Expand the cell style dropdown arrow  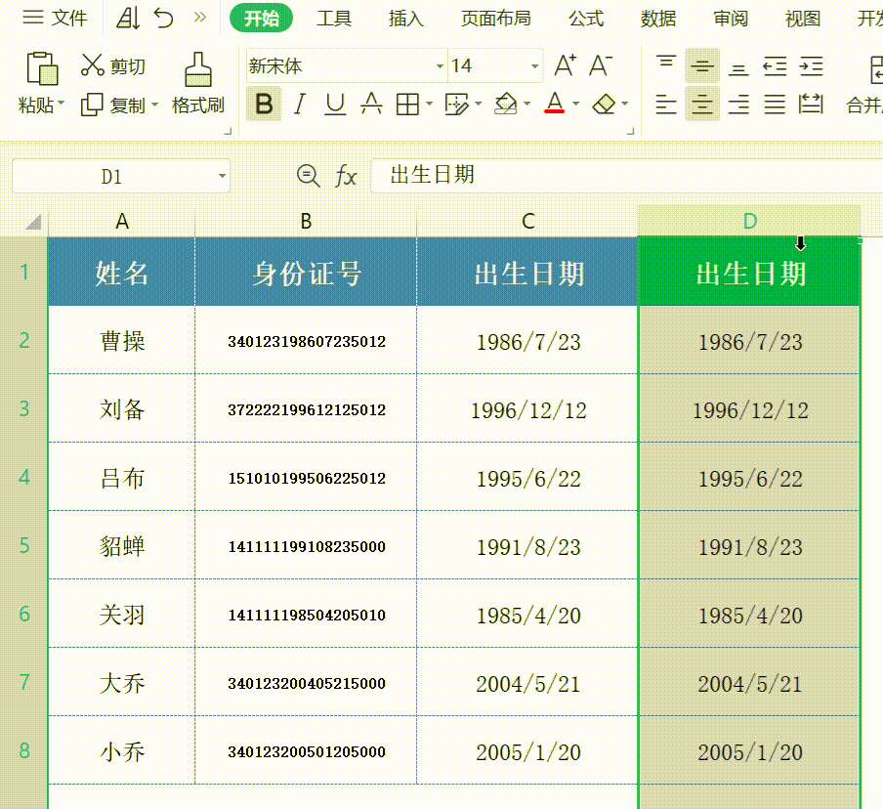click(478, 104)
